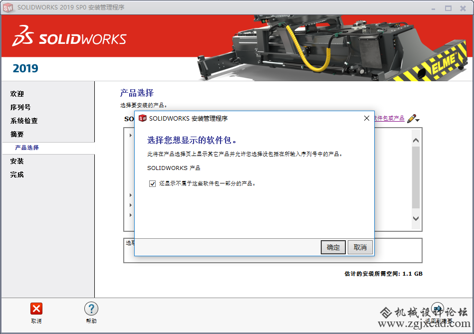This screenshot has height=334, width=474.
Task: Click the 产品选择 page heading
Action: 137,93
